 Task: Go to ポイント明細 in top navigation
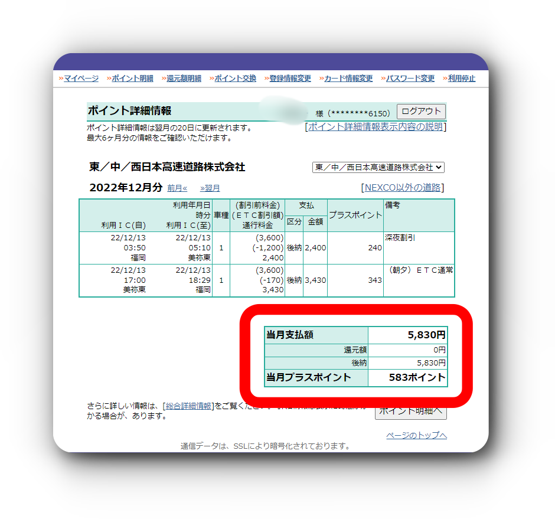(132, 79)
